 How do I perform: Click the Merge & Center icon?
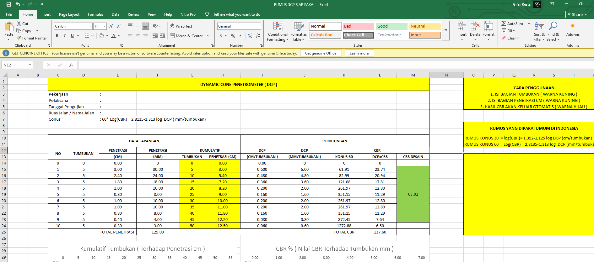pyautogui.click(x=172, y=36)
